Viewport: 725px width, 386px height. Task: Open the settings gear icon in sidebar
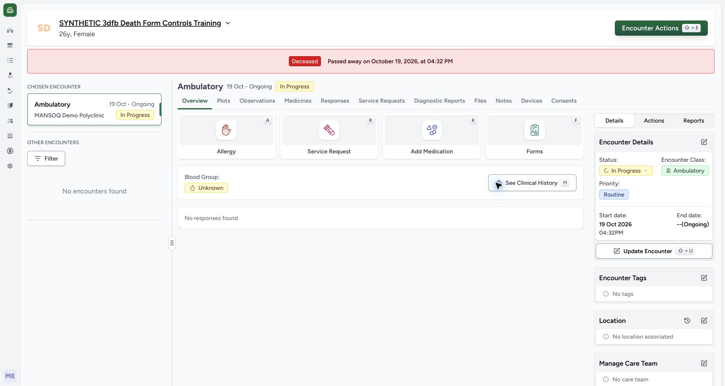10,166
